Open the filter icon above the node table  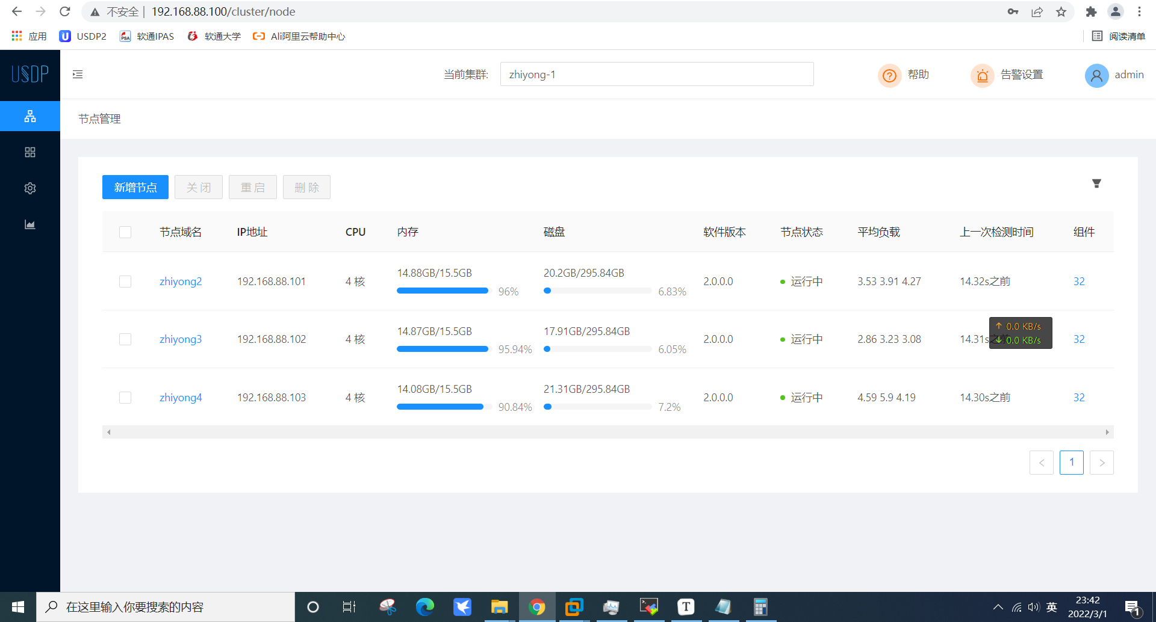tap(1097, 183)
